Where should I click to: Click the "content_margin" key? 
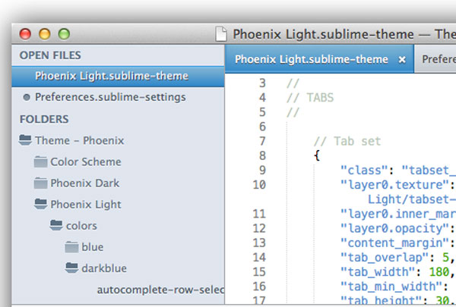395,243
